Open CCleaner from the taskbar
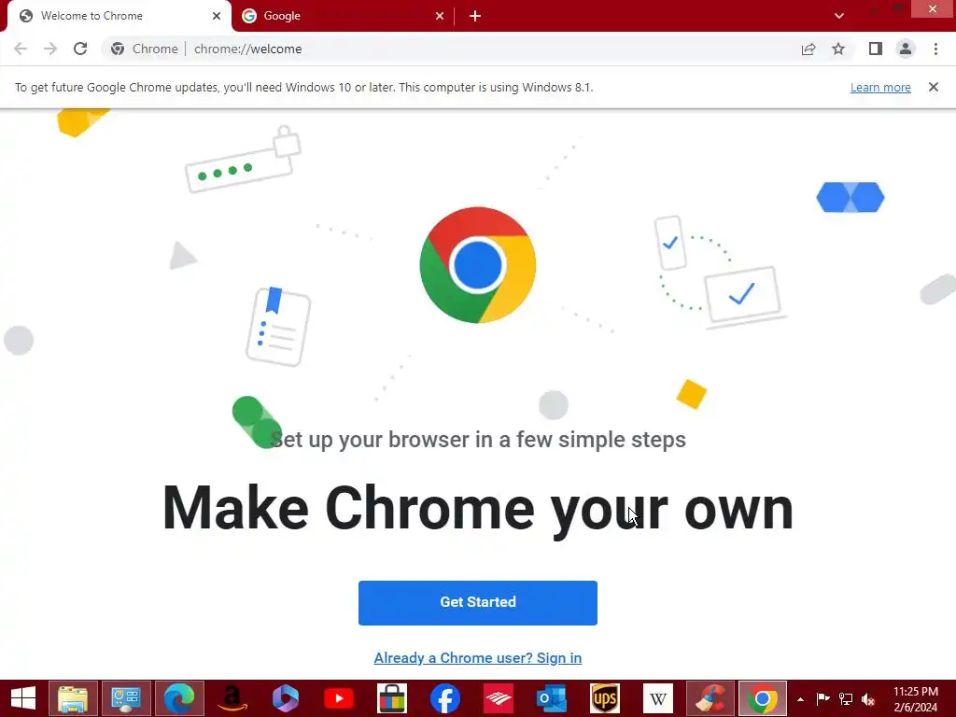This screenshot has height=717, width=956. (710, 698)
